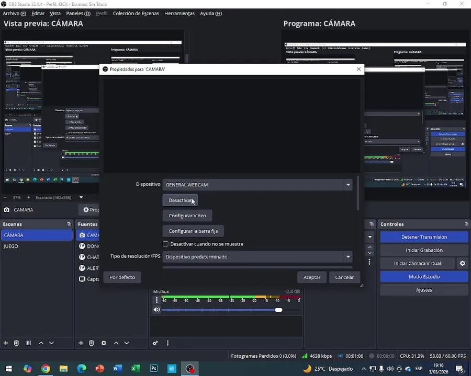
Task: Open the Vista menu
Action: 55,14
